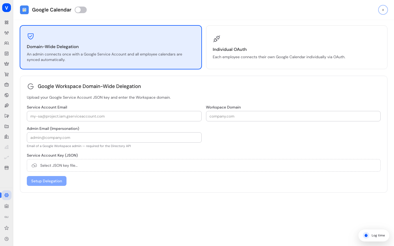The height and width of the screenshot is (246, 394).
Task: Click the Setup Delegation button
Action: pyautogui.click(x=47, y=181)
